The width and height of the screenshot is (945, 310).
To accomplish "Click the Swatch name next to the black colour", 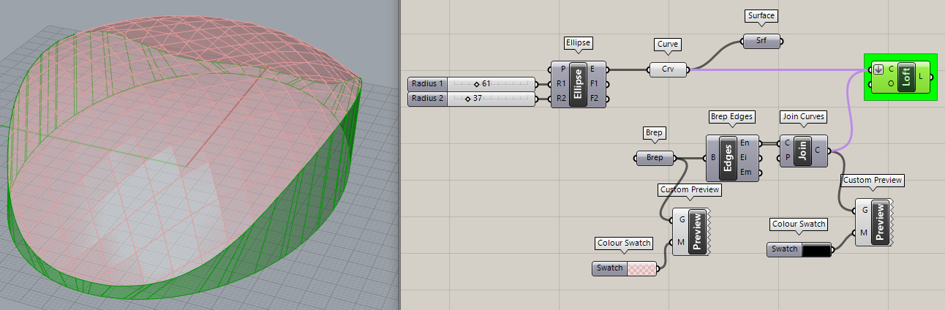I will pyautogui.click(x=785, y=249).
